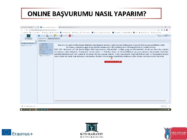Open the taskbar notification center icon
Screen dimensions: 187x140
point(169,109)
